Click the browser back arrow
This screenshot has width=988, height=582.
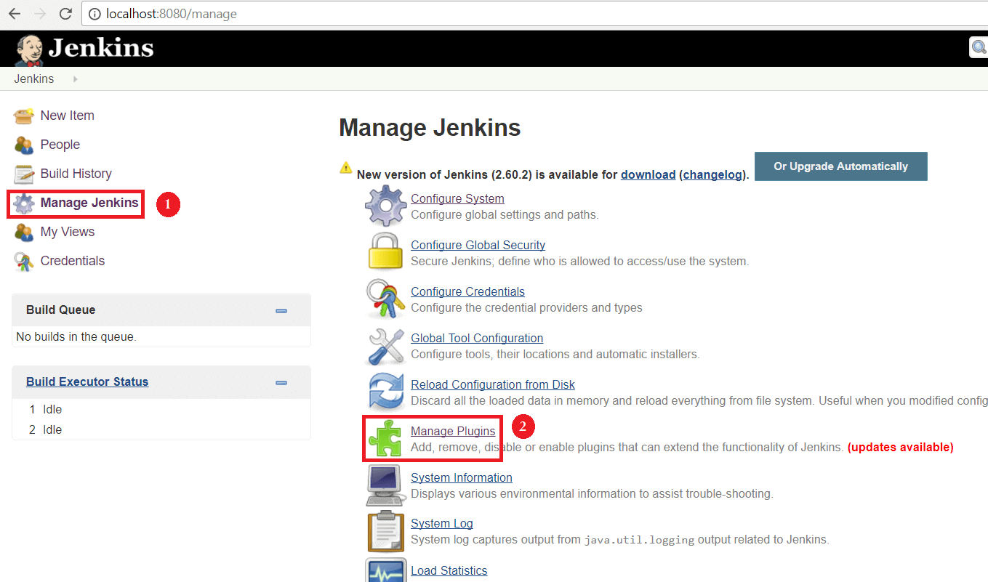pos(15,14)
